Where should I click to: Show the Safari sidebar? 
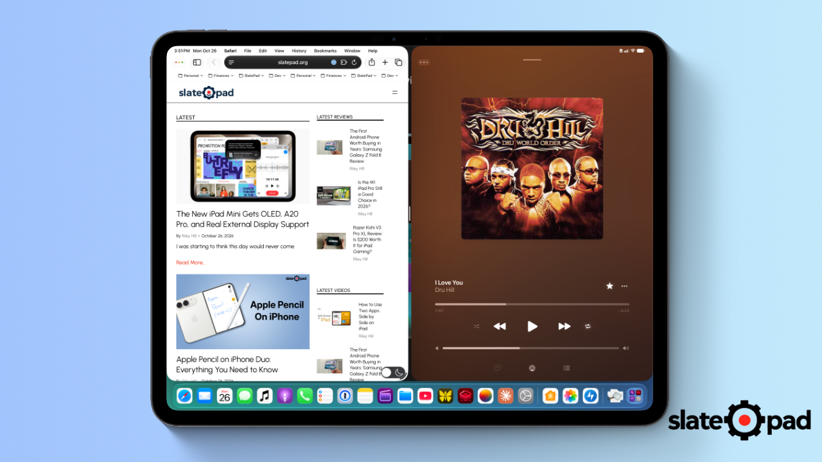[x=197, y=62]
